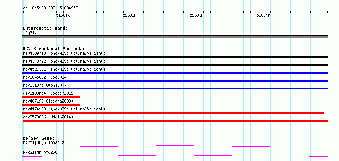Click the blue bar for nsv1045692
Image resolution: width=339 pixels, height=161 pixels.
click(175, 81)
